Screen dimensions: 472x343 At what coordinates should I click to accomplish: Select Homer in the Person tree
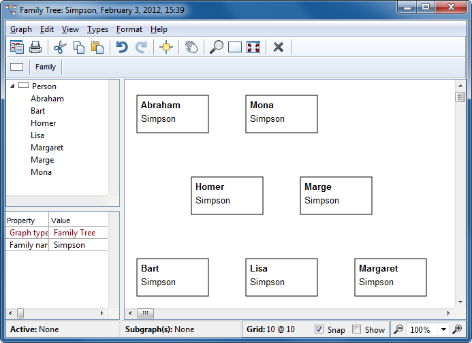coord(43,123)
